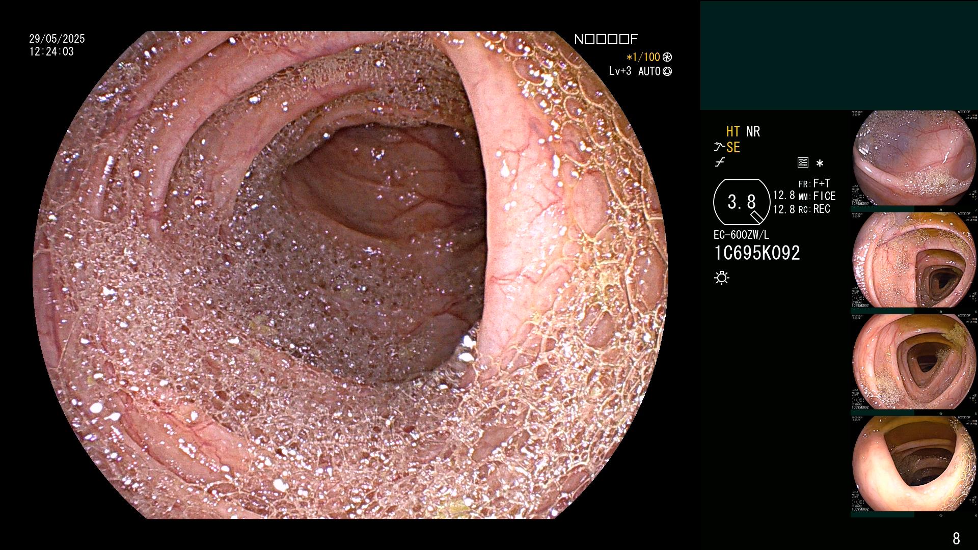
Task: Open the third captured thumbnail
Action: [914, 362]
